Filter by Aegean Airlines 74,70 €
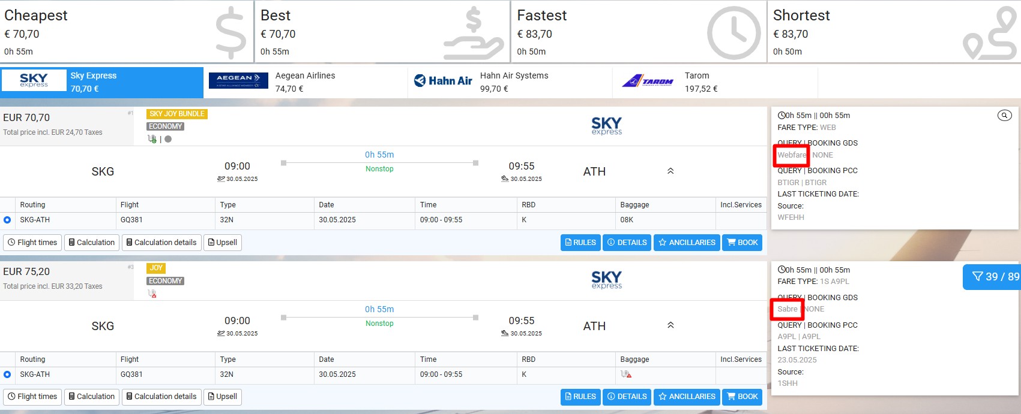This screenshot has height=414, width=1021. (x=306, y=82)
